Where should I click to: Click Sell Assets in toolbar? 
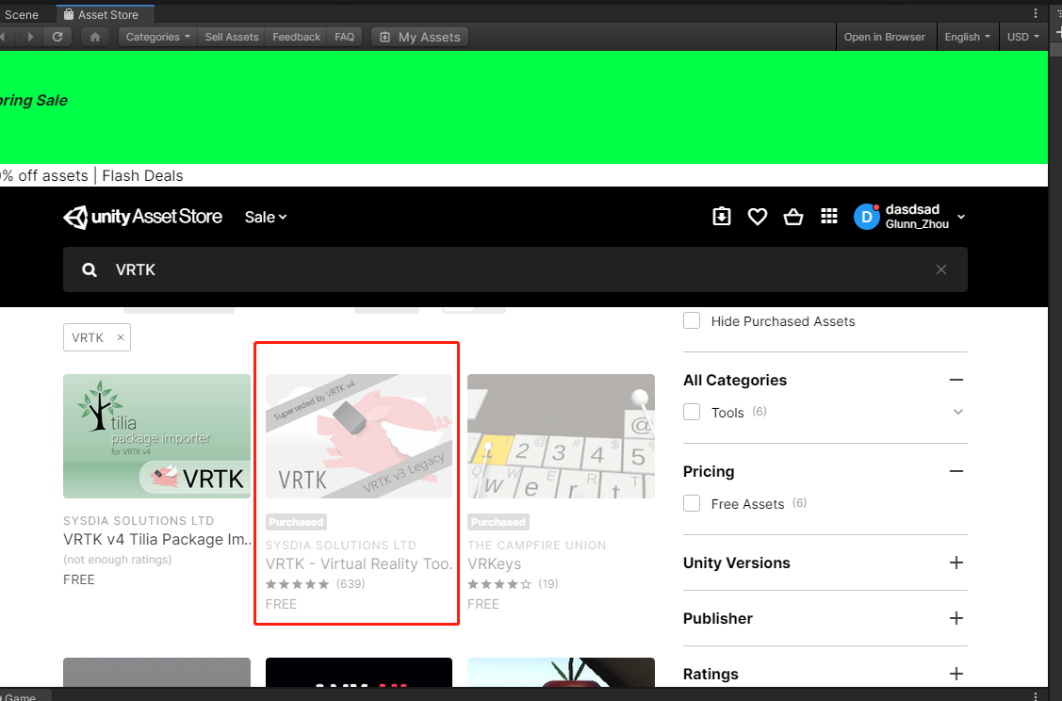[x=232, y=37]
